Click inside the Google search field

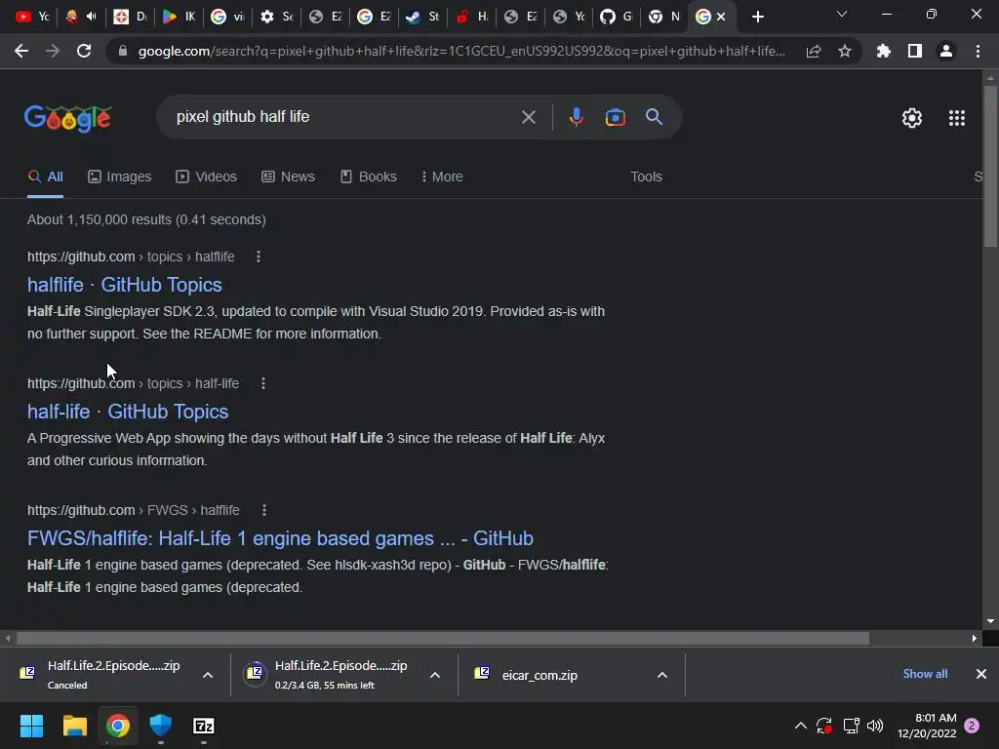click(344, 117)
